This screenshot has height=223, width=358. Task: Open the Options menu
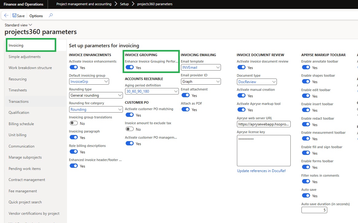36,16
